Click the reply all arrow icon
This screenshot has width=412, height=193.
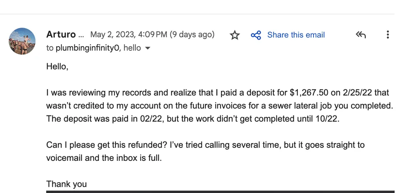point(360,35)
